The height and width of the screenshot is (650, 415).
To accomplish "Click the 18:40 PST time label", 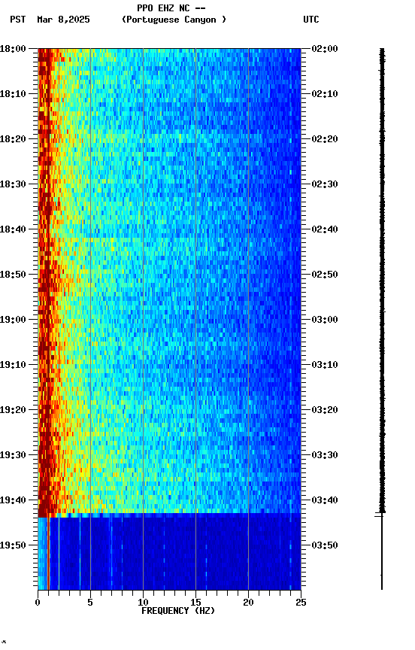I will 13,229.
